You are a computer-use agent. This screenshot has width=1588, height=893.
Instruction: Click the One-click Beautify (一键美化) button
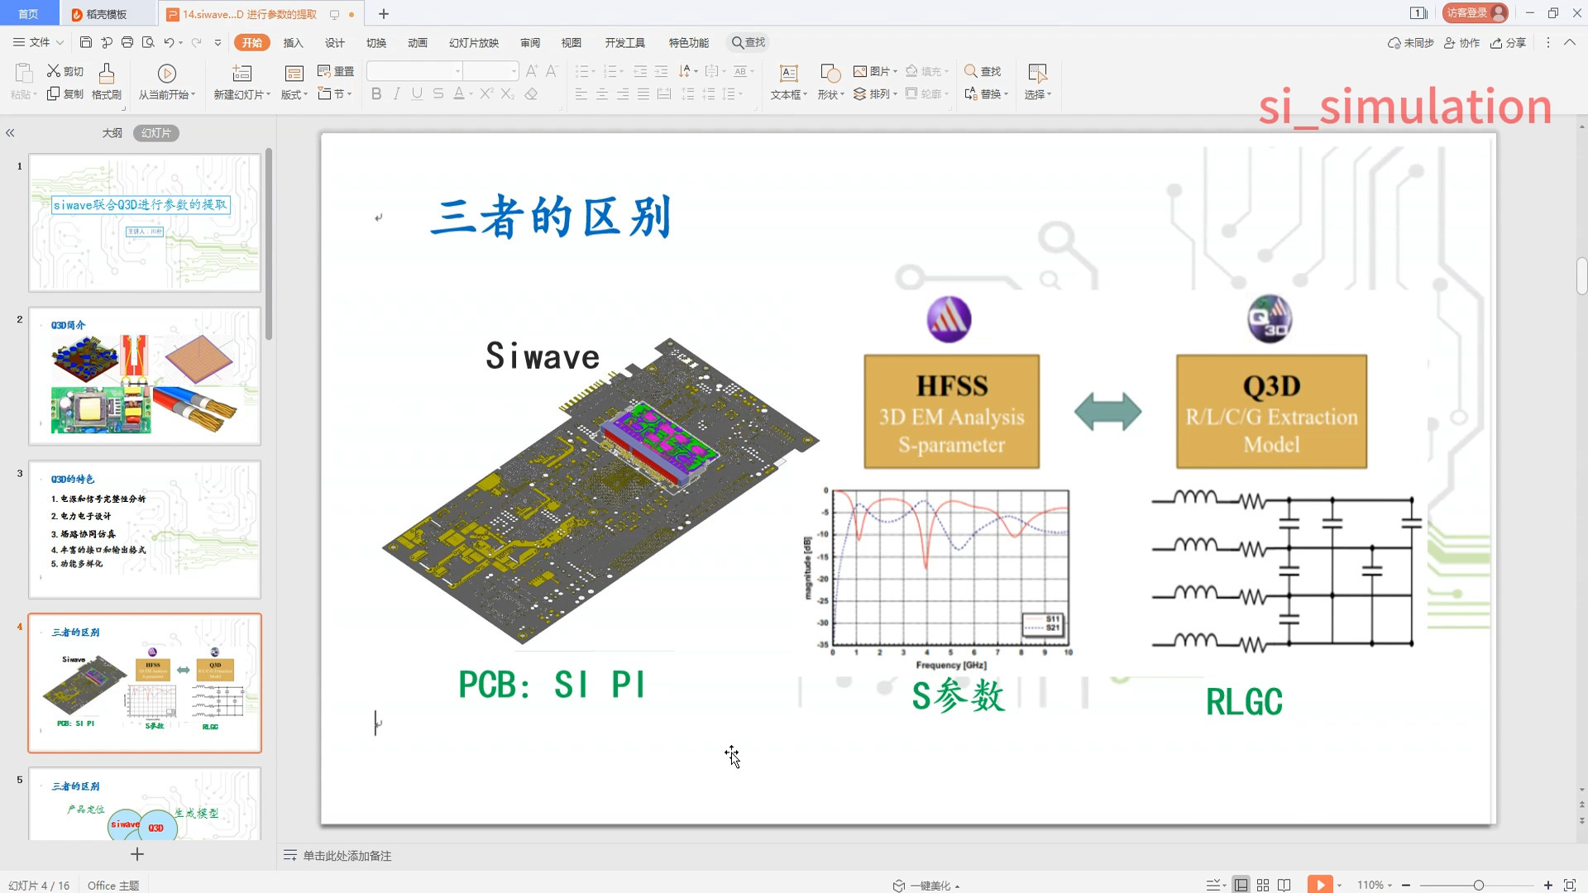[x=926, y=885]
